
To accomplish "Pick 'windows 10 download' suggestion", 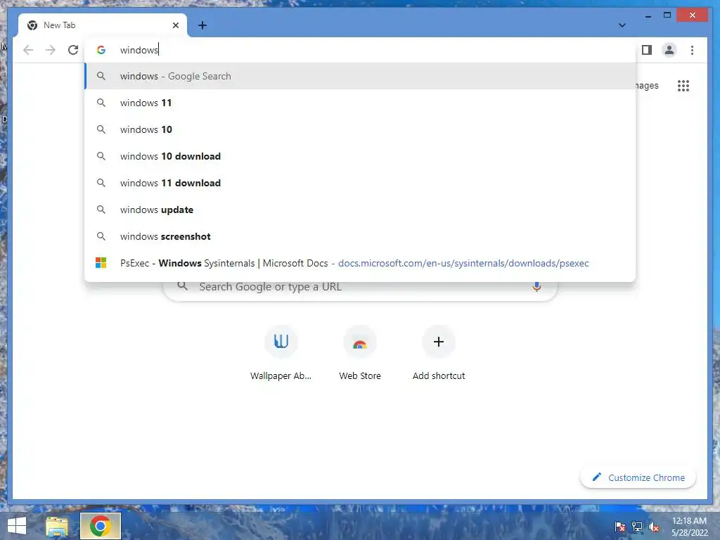I will pos(361,156).
